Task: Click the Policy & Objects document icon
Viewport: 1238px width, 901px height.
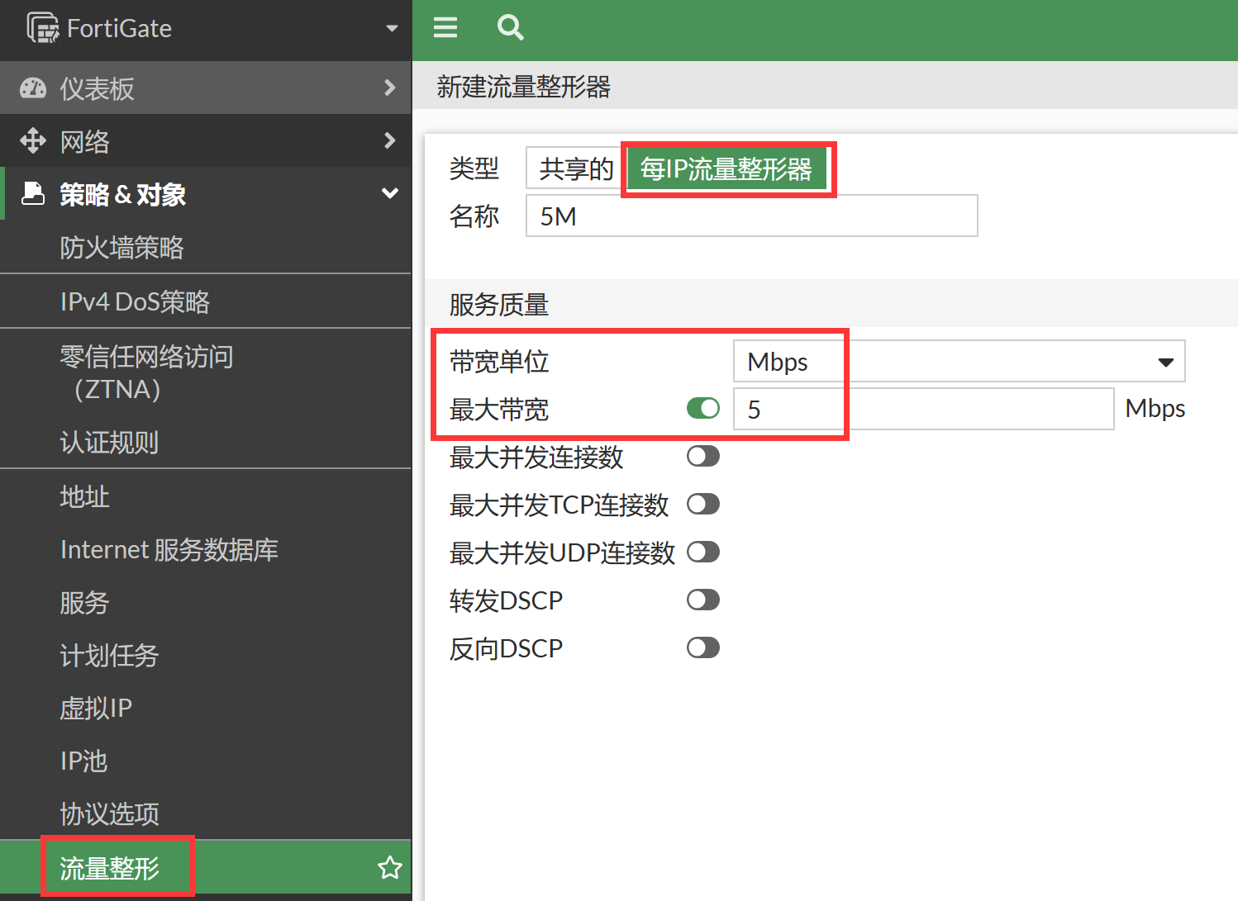Action: coord(33,194)
